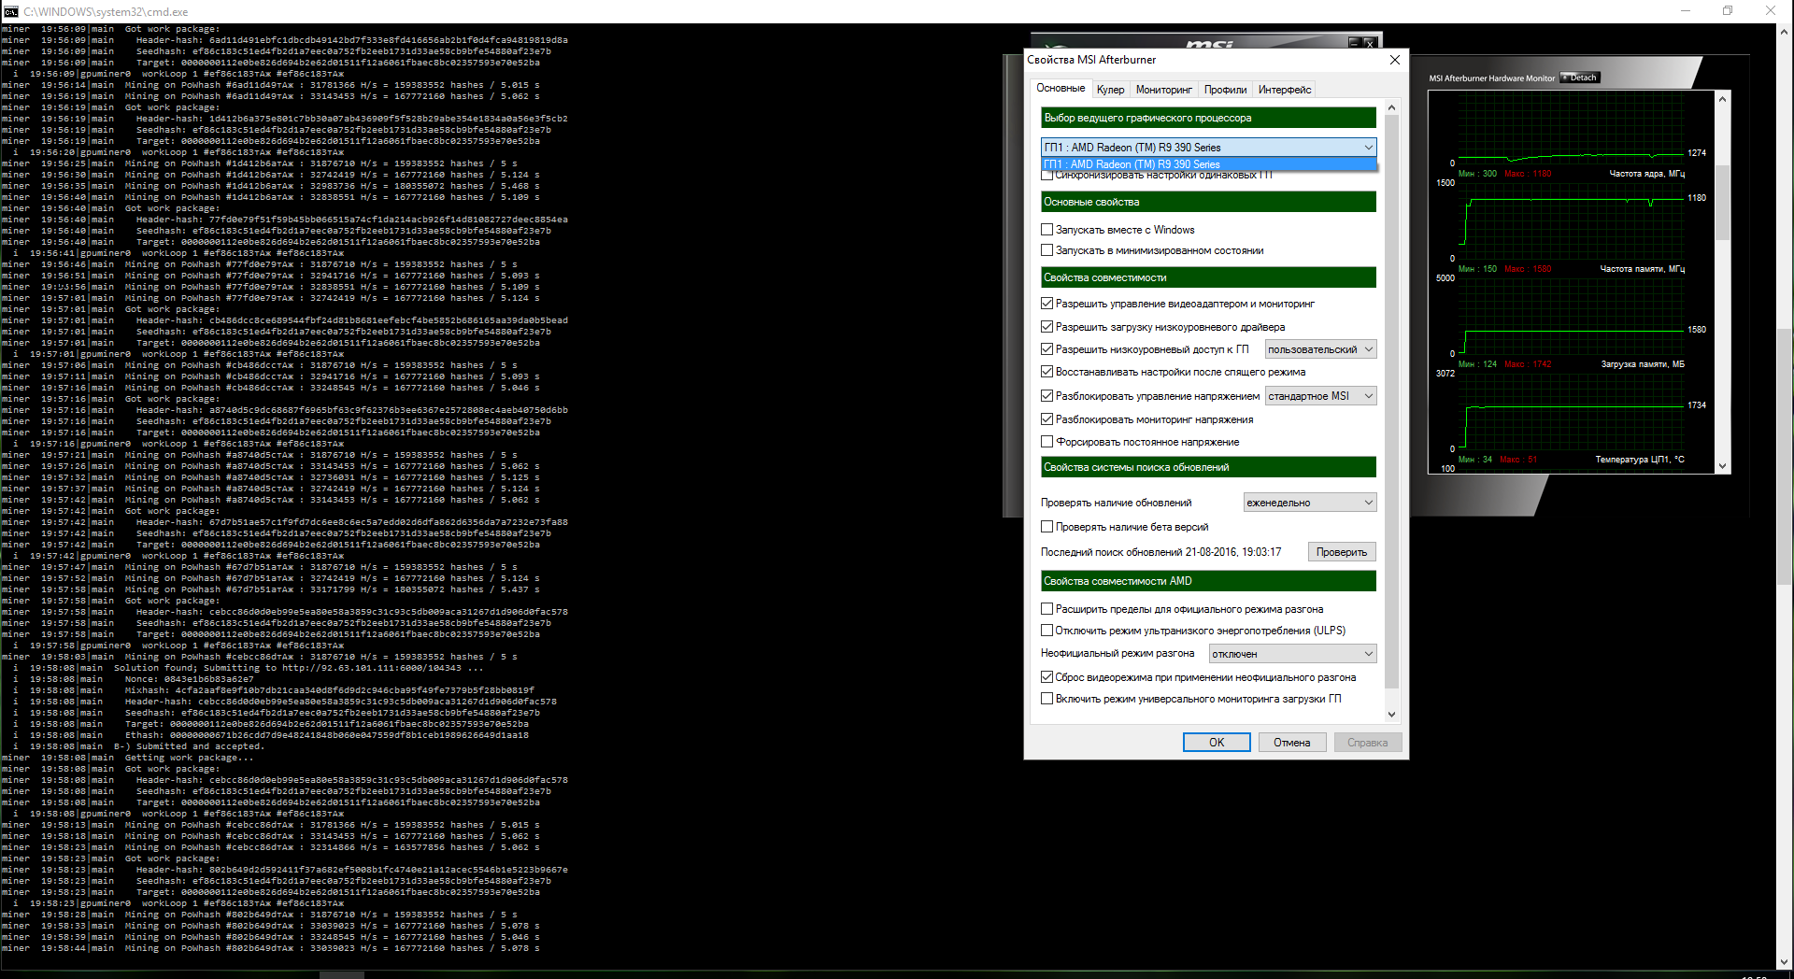Expand 'Неофициальный режим разгона' dropdown

coord(1292,654)
